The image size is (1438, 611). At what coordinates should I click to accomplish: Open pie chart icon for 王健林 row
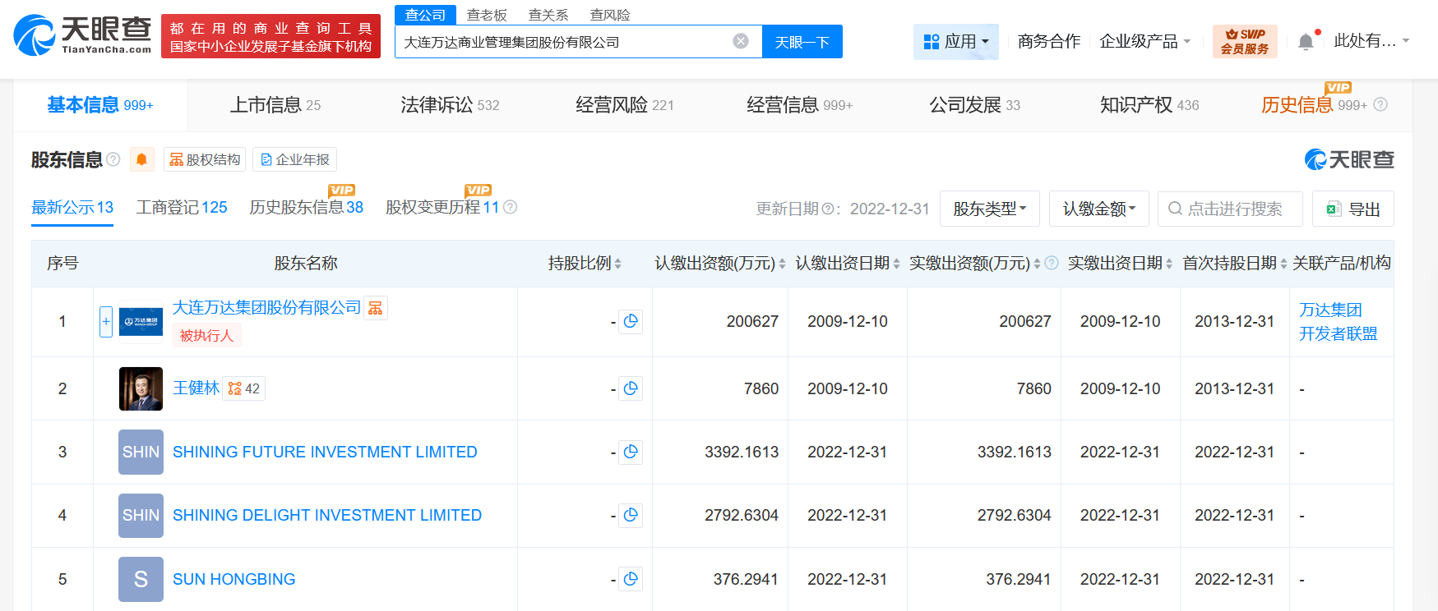[x=631, y=388]
